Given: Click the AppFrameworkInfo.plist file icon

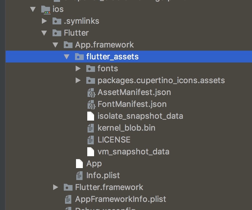Looking at the screenshot, I should tap(68, 199).
